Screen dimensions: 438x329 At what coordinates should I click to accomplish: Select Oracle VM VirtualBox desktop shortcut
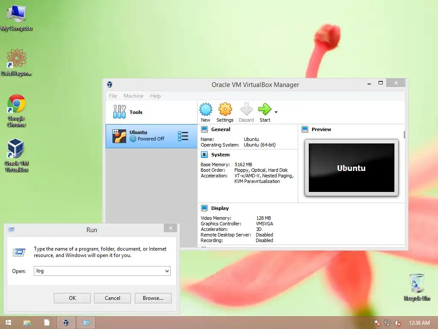point(17,156)
